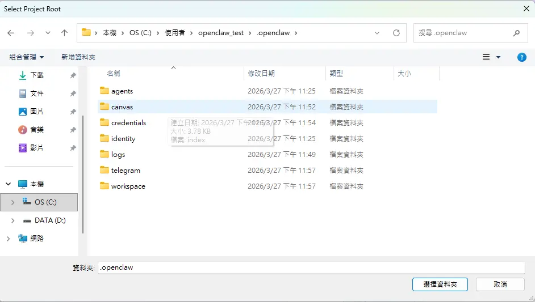Open recent locations dropdown arrow
This screenshot has width=535, height=302.
(48, 33)
